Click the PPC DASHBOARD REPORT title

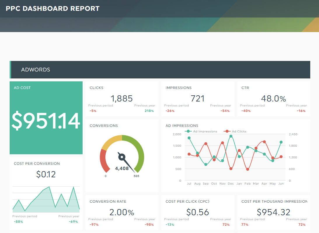(x=53, y=8)
